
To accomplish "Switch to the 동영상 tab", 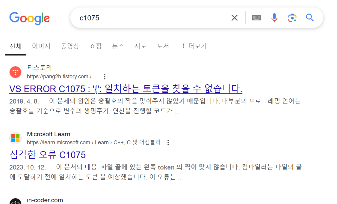I will [70, 46].
